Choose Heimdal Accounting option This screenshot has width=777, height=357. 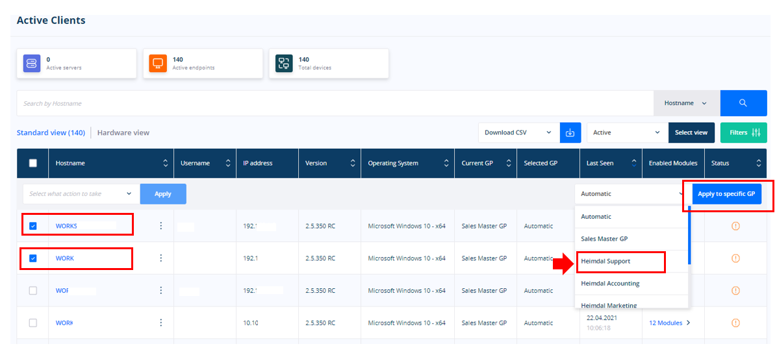(630, 283)
